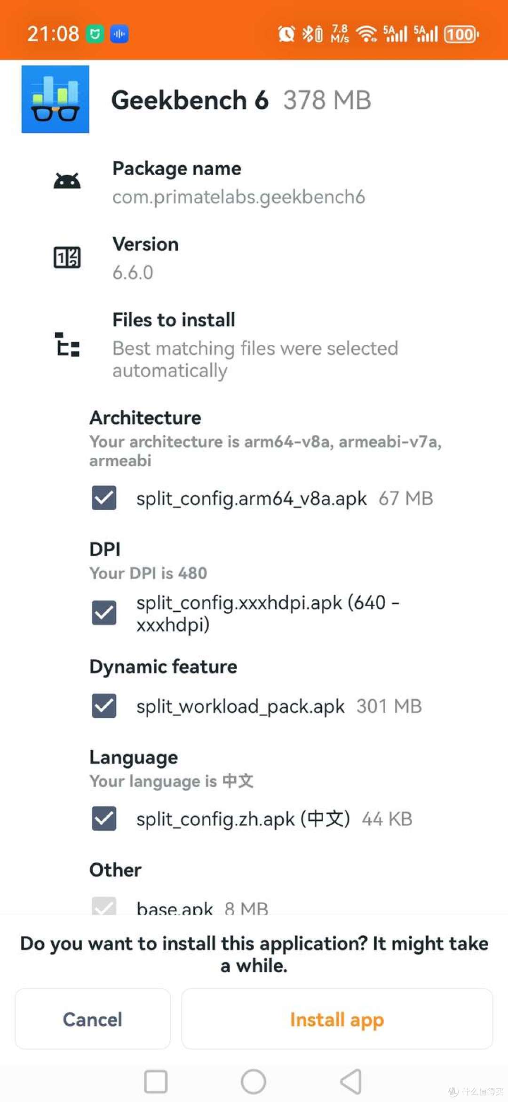Toggle split_config.zh.apk language checkbox

(104, 818)
